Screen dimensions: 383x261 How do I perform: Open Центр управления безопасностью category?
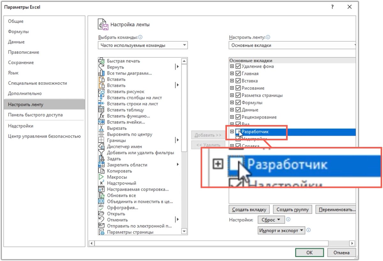click(44, 136)
